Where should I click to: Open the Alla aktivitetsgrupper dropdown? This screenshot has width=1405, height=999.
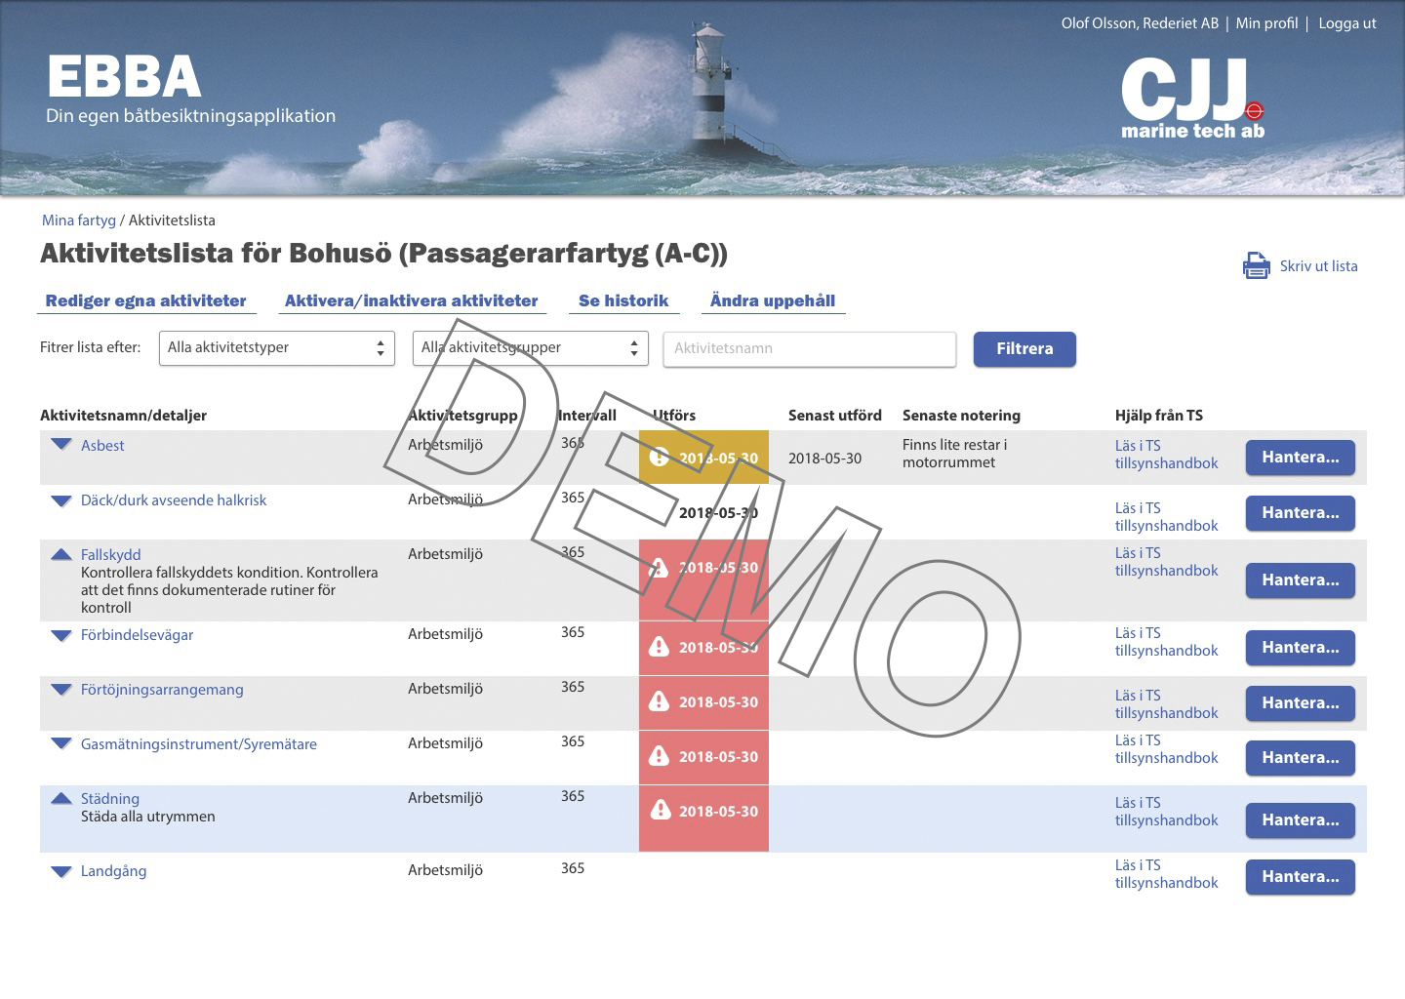point(530,348)
